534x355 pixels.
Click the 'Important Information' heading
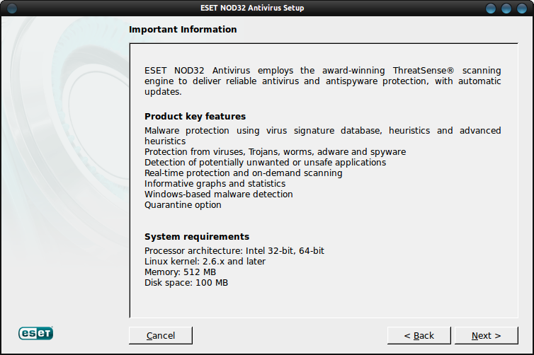tap(183, 30)
